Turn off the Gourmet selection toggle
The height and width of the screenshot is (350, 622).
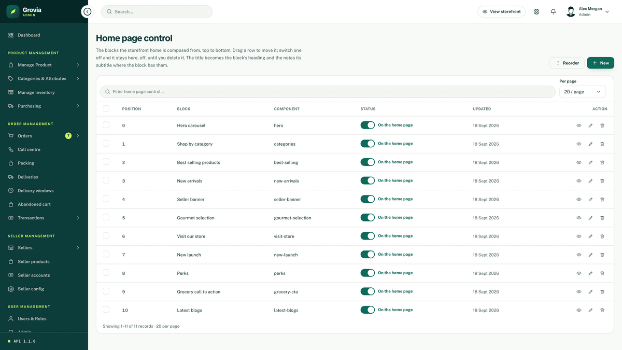tap(367, 217)
